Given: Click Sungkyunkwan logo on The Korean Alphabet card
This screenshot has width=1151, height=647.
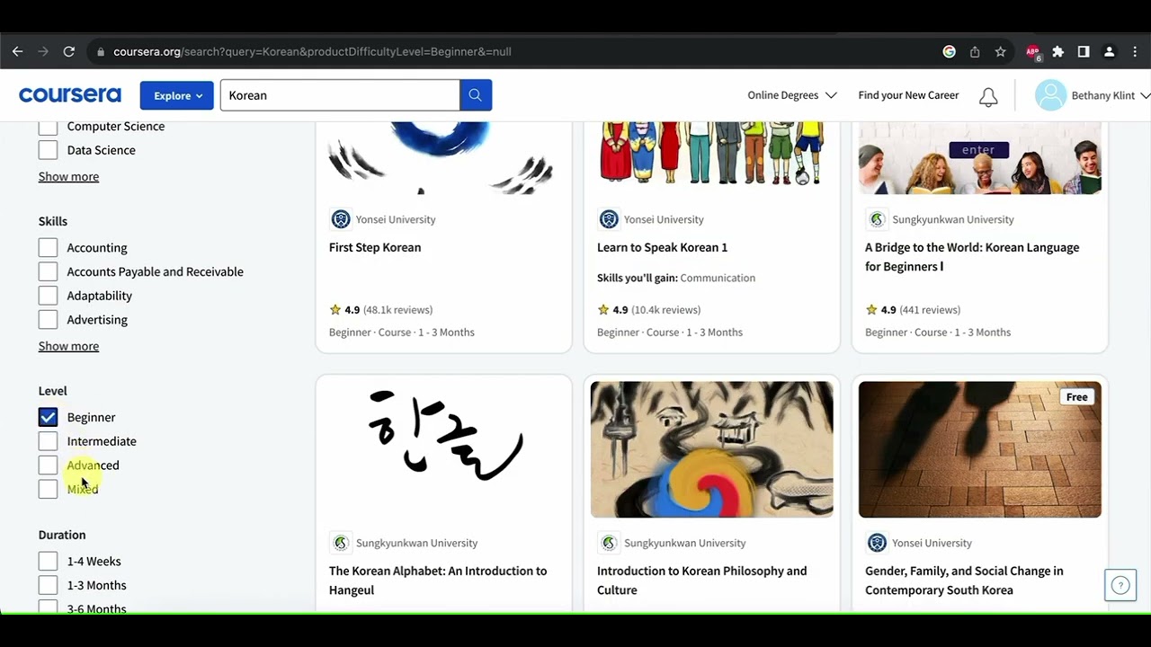Looking at the screenshot, I should pos(341,543).
